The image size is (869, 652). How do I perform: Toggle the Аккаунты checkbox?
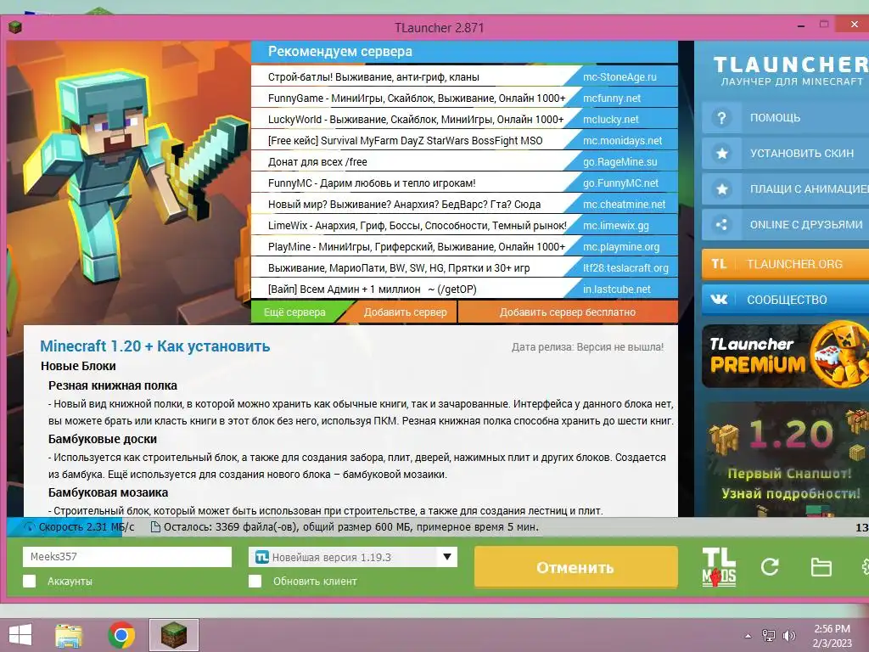pyautogui.click(x=30, y=581)
